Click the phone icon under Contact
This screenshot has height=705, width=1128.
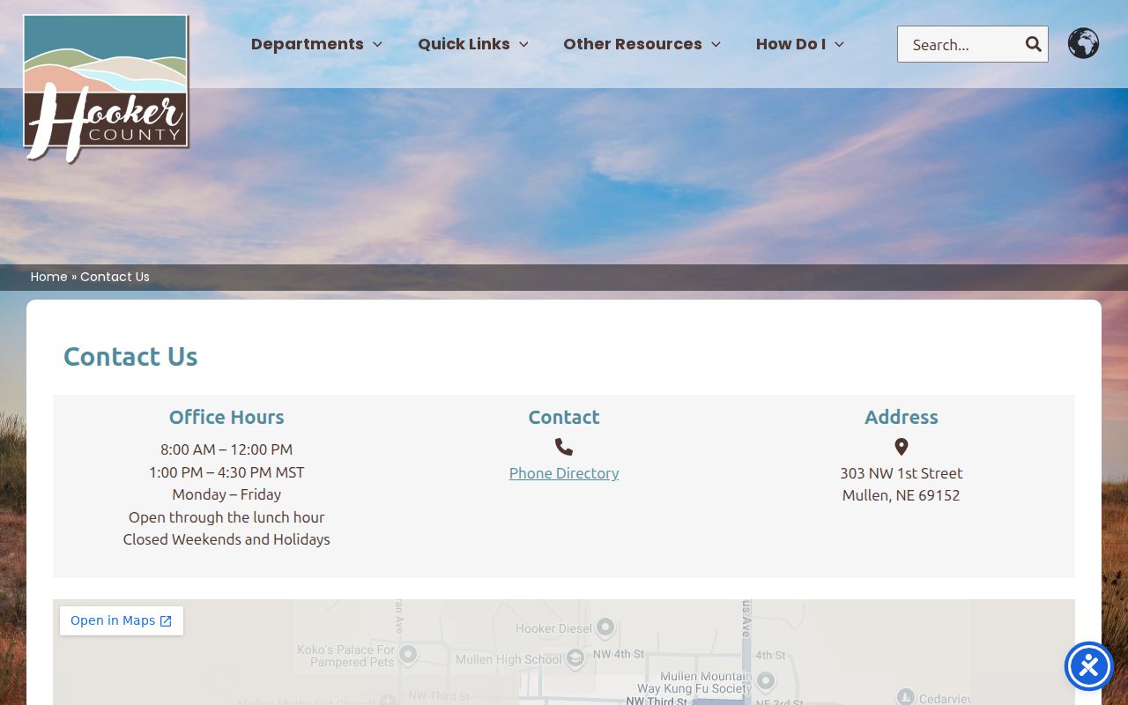(564, 447)
